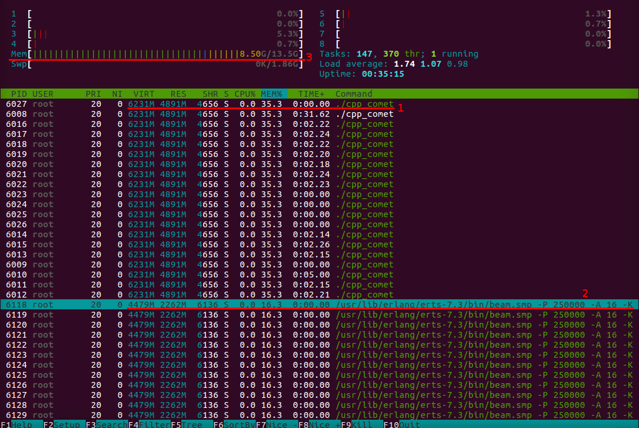The image size is (639, 428).
Task: Sort processes by TIME+ column header
Action: pos(311,94)
